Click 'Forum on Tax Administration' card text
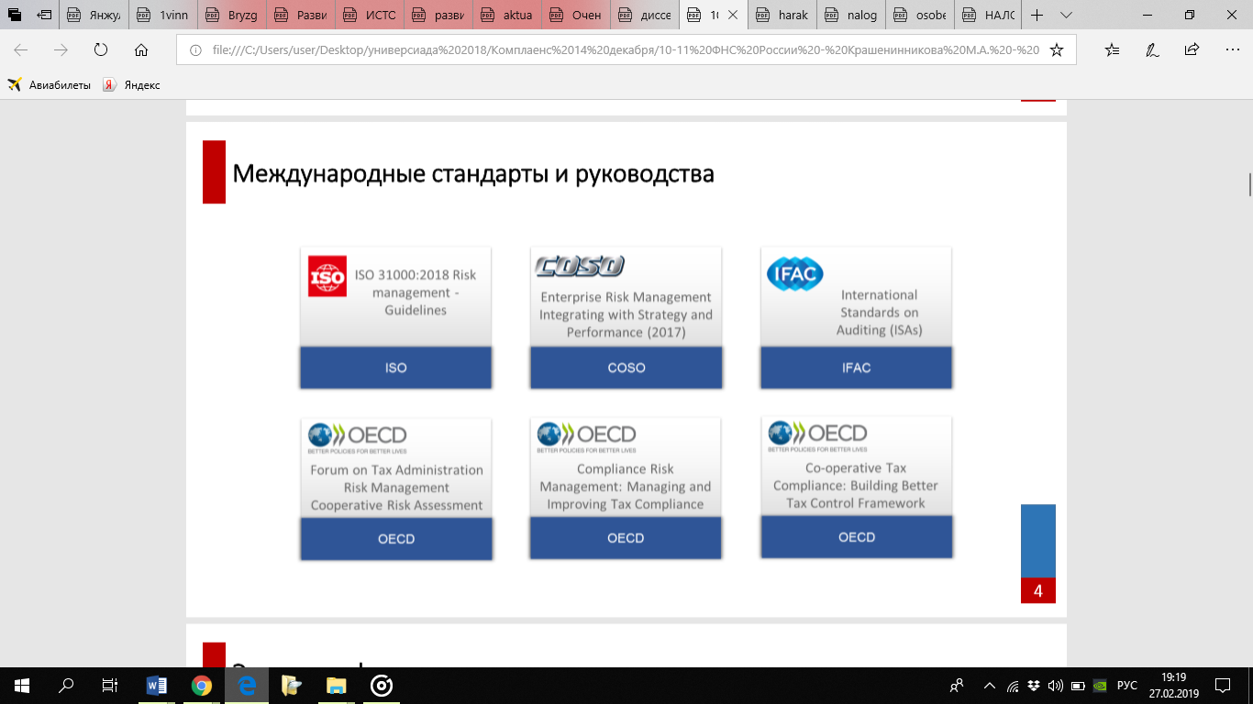This screenshot has width=1253, height=704. pos(396,488)
